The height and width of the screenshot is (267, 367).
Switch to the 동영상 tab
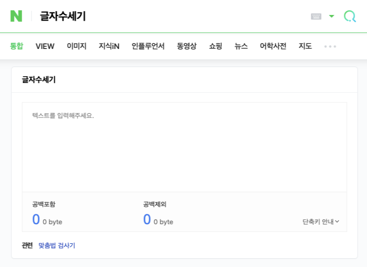186,46
